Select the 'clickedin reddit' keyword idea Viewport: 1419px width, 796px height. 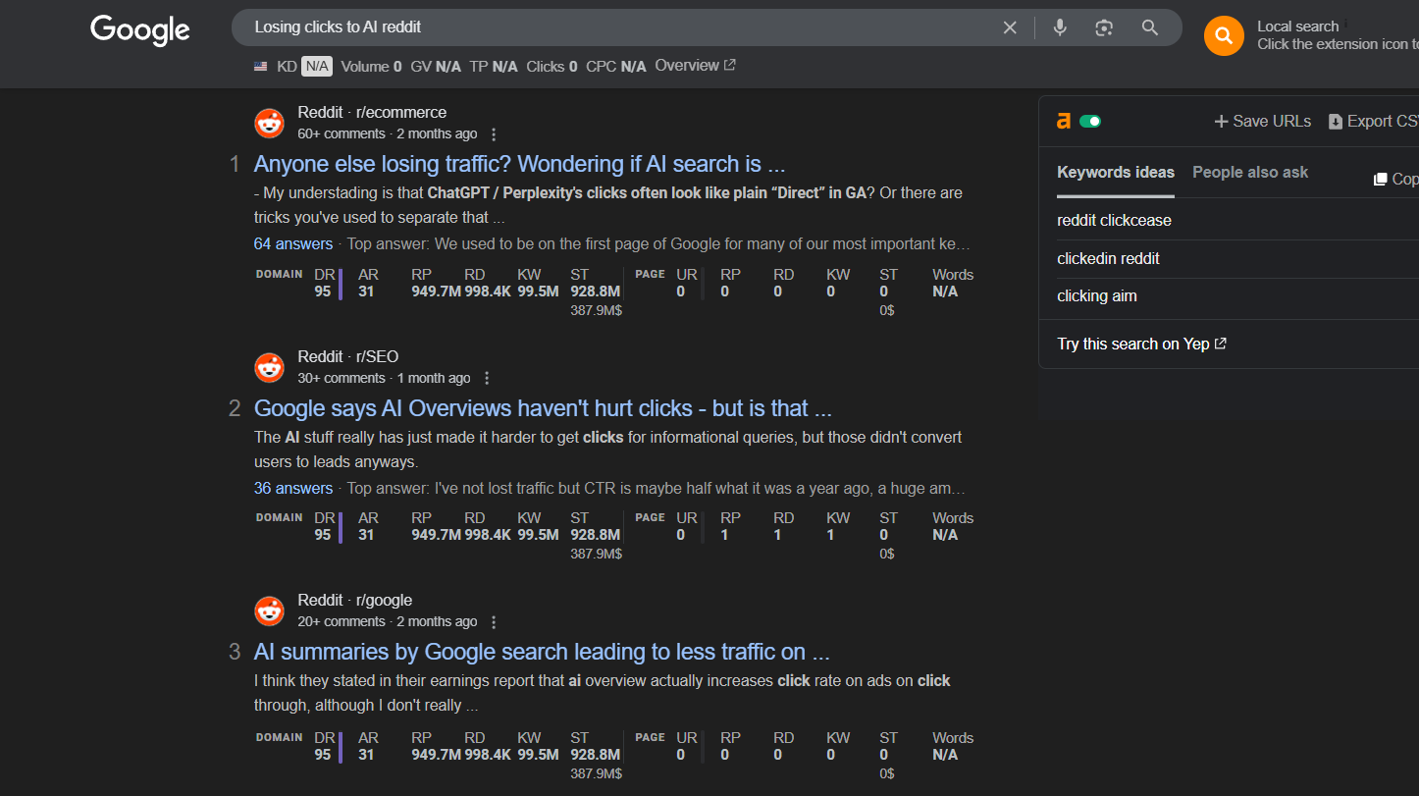[x=1108, y=259]
